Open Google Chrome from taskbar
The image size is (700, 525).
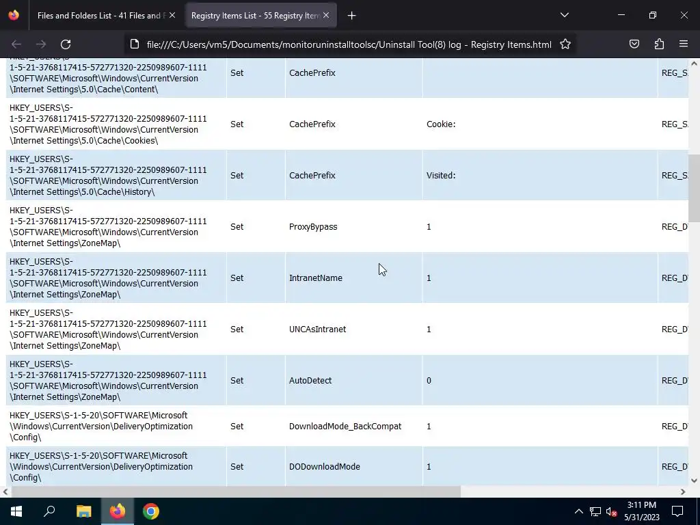(151, 511)
